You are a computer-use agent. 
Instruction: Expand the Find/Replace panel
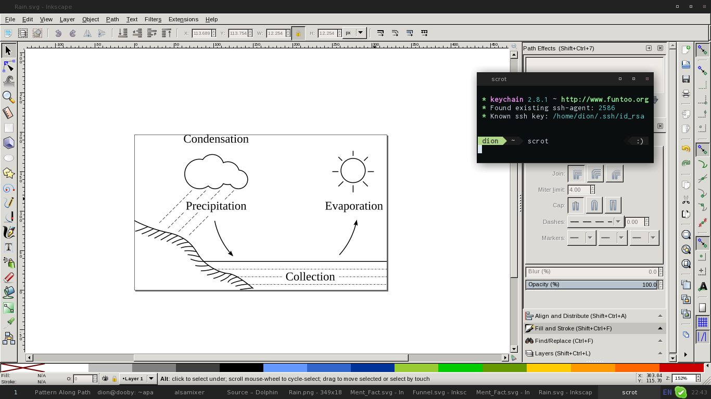point(594,341)
